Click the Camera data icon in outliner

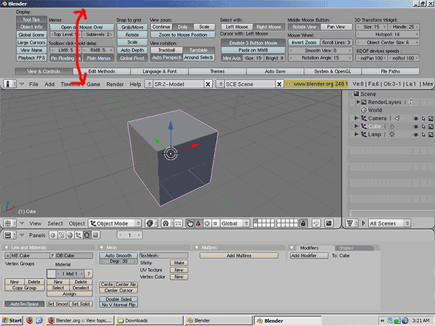[x=397, y=118]
